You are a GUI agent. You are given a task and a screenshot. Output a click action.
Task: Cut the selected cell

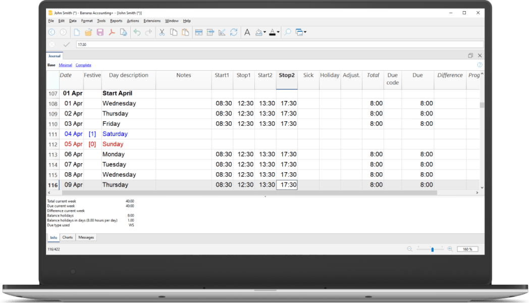tap(162, 32)
